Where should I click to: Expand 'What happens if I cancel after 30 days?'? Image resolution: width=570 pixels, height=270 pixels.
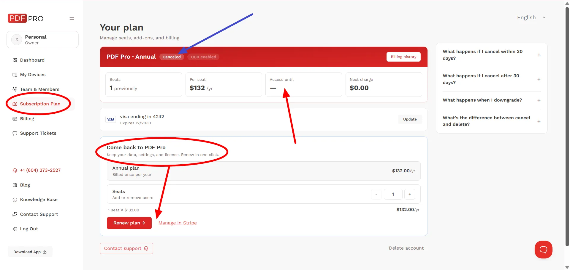tap(492, 79)
